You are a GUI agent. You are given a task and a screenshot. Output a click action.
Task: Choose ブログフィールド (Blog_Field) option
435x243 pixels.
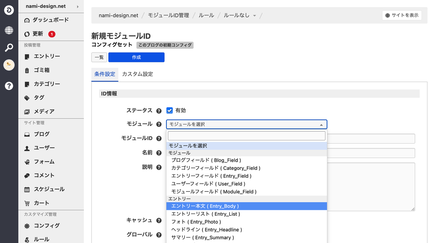click(206, 160)
